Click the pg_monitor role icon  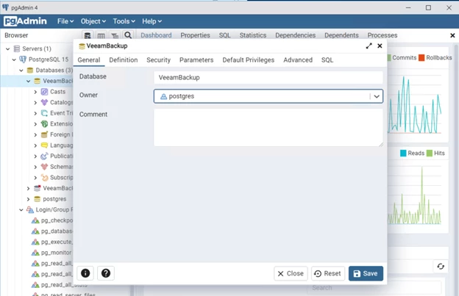click(35, 253)
